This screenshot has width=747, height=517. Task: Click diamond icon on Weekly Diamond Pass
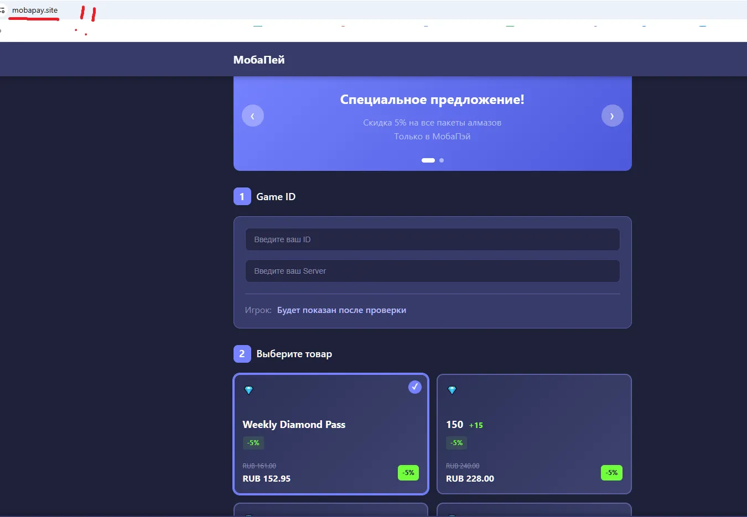[248, 390]
